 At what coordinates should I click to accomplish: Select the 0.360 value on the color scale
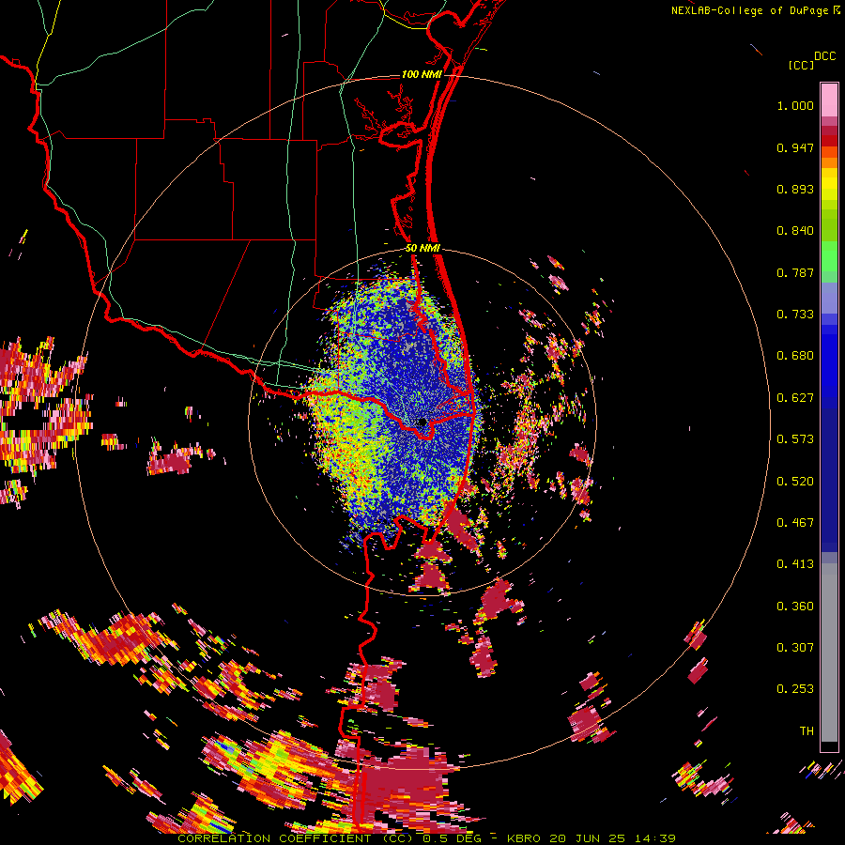tap(795, 607)
